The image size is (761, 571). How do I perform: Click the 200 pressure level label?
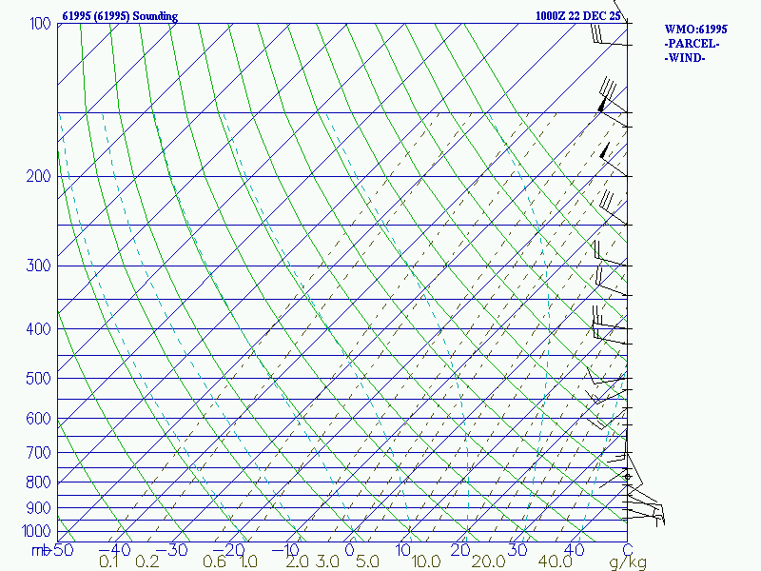click(38, 176)
